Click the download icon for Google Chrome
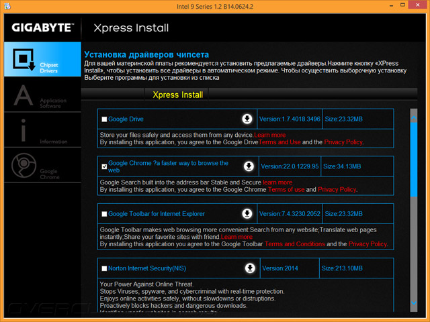 [249, 166]
